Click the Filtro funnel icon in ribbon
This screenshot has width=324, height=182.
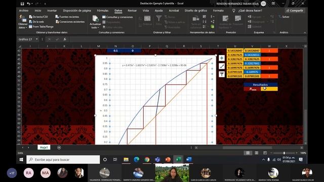[x=158, y=20]
